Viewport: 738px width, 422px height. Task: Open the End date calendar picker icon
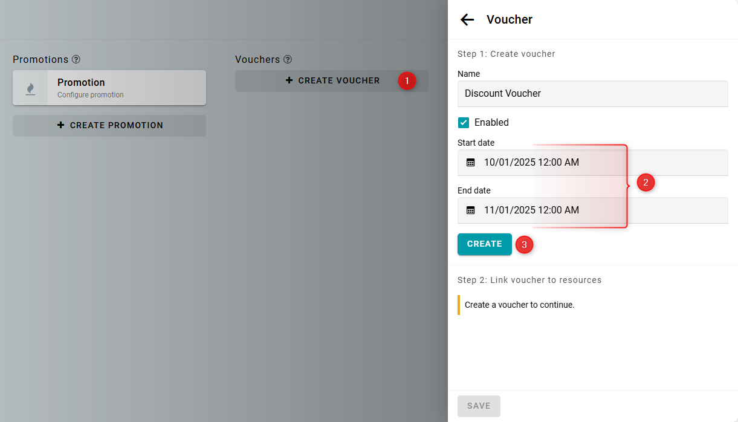(471, 210)
